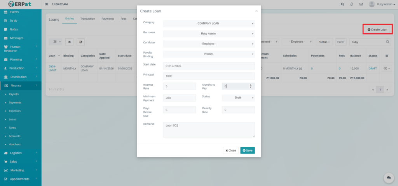Open row actions gear icon for the loan
The width and height of the screenshot is (398, 186).
tap(386, 69)
